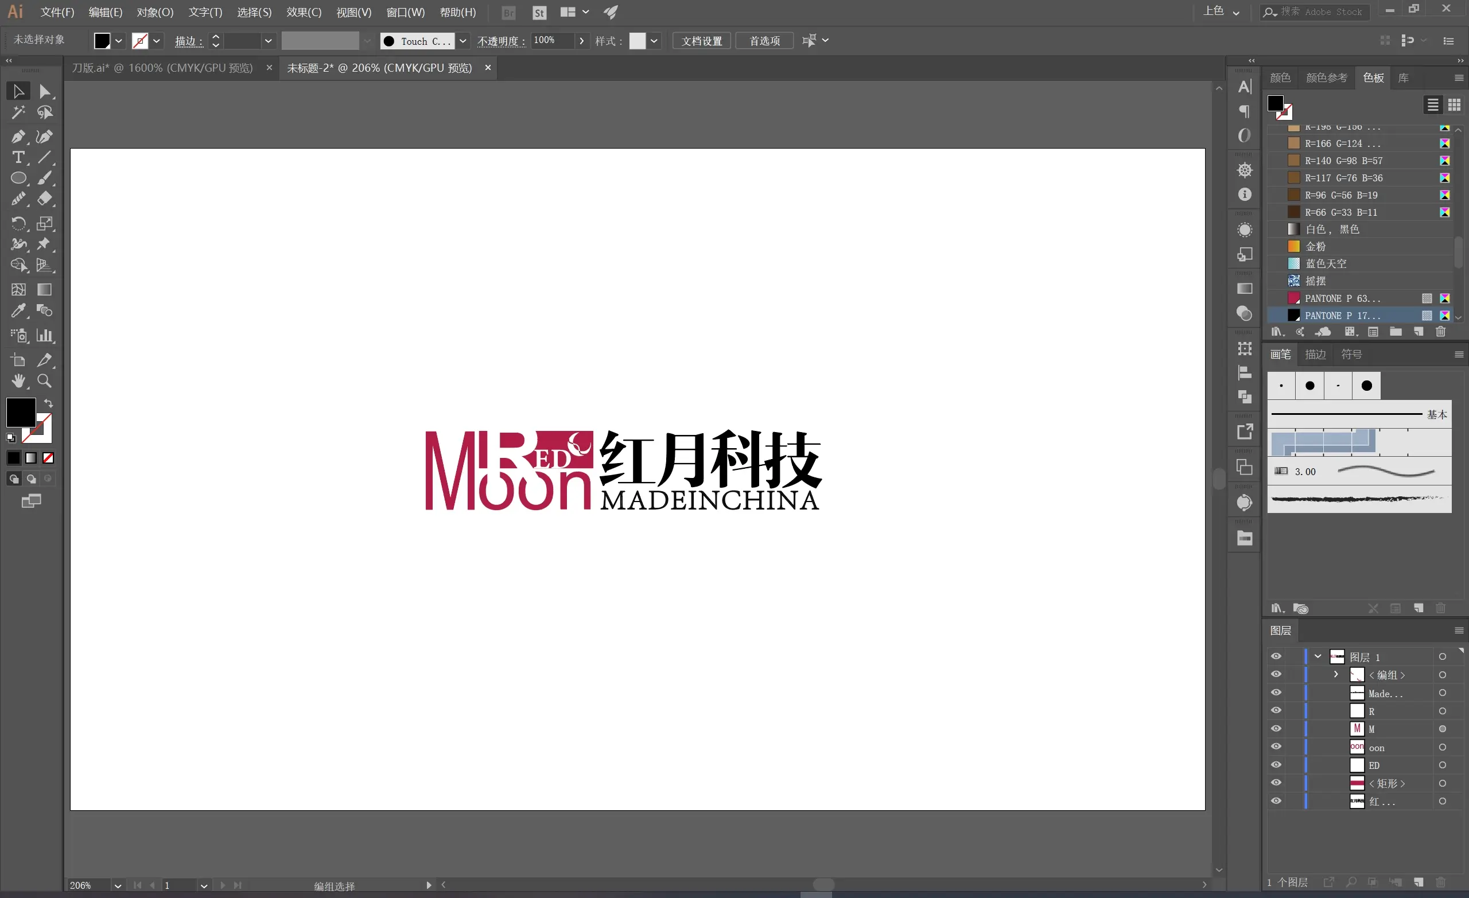Open the opacity 100% dropdown arrow
The image size is (1469, 898).
pos(581,41)
